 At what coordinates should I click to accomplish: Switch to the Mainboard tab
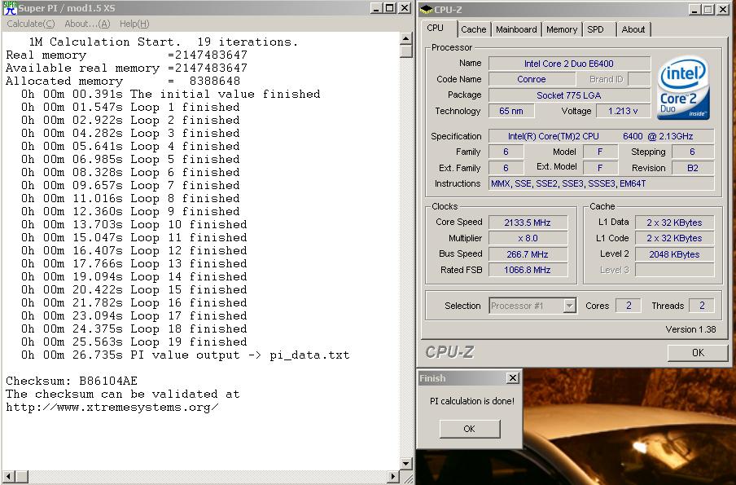[x=516, y=29]
